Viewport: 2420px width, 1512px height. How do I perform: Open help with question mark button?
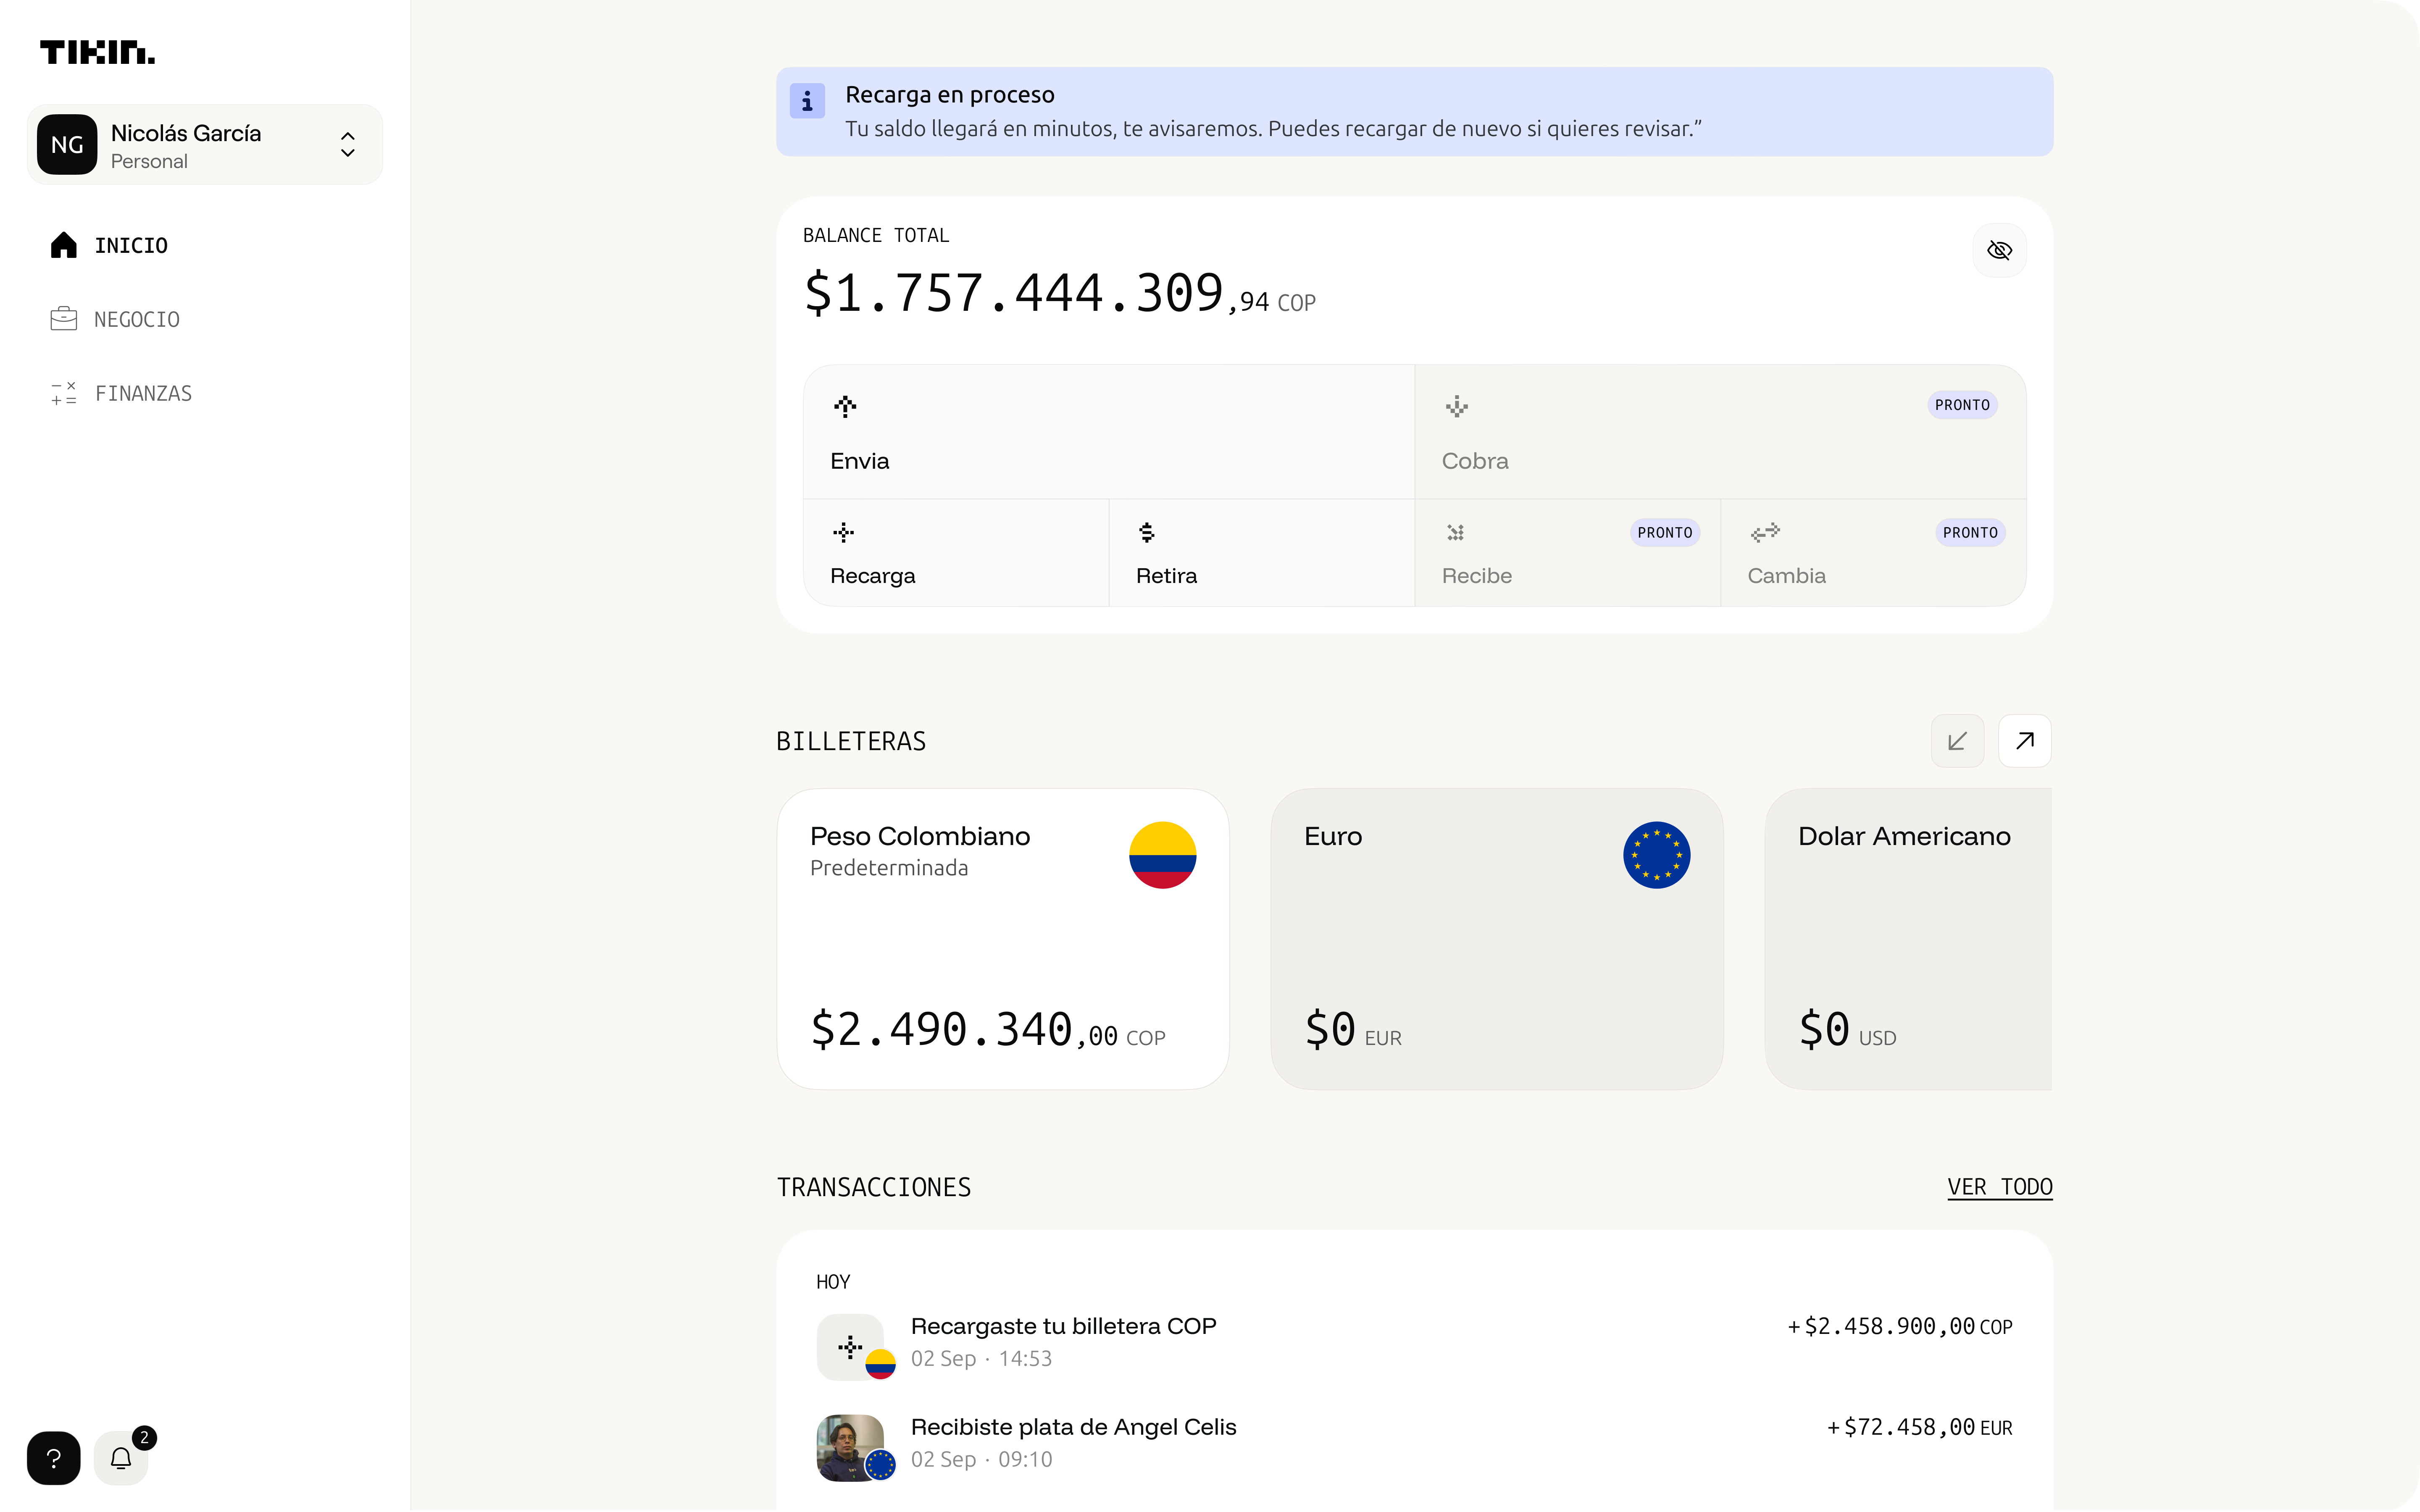54,1458
